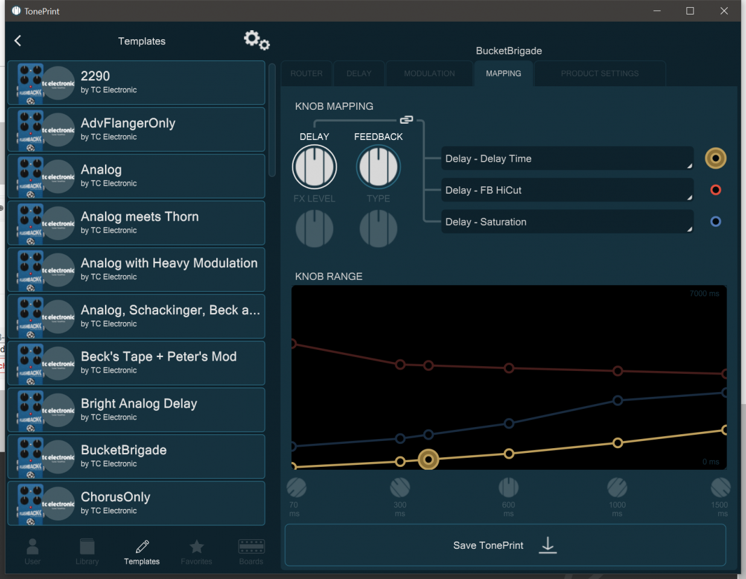Select the ChorusOnly template
746x579 pixels.
[x=136, y=504]
